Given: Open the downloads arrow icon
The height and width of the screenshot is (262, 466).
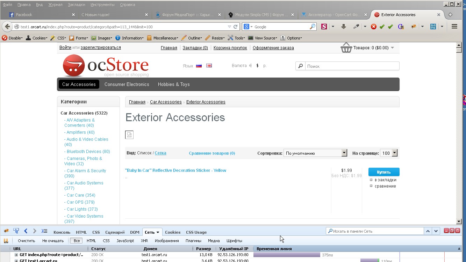Looking at the screenshot, I should (x=344, y=27).
